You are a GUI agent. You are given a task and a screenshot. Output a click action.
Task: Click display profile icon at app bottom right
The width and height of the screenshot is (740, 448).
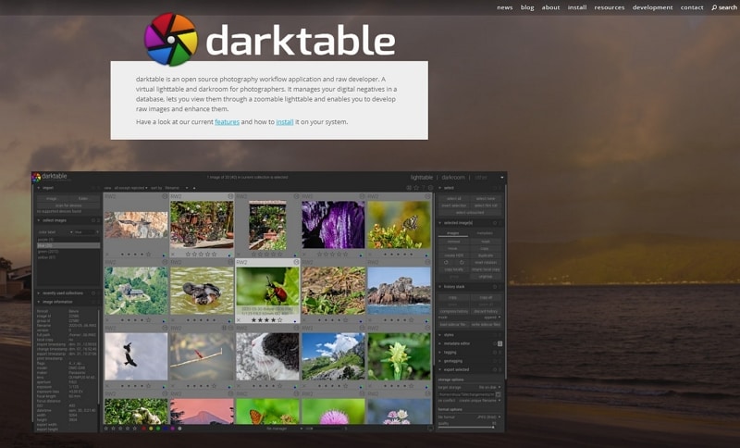pyautogui.click(x=430, y=429)
